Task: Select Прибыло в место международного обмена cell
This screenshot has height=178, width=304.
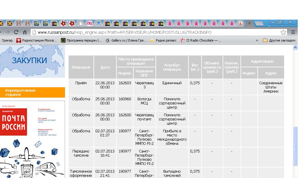Action: [x=172, y=137]
